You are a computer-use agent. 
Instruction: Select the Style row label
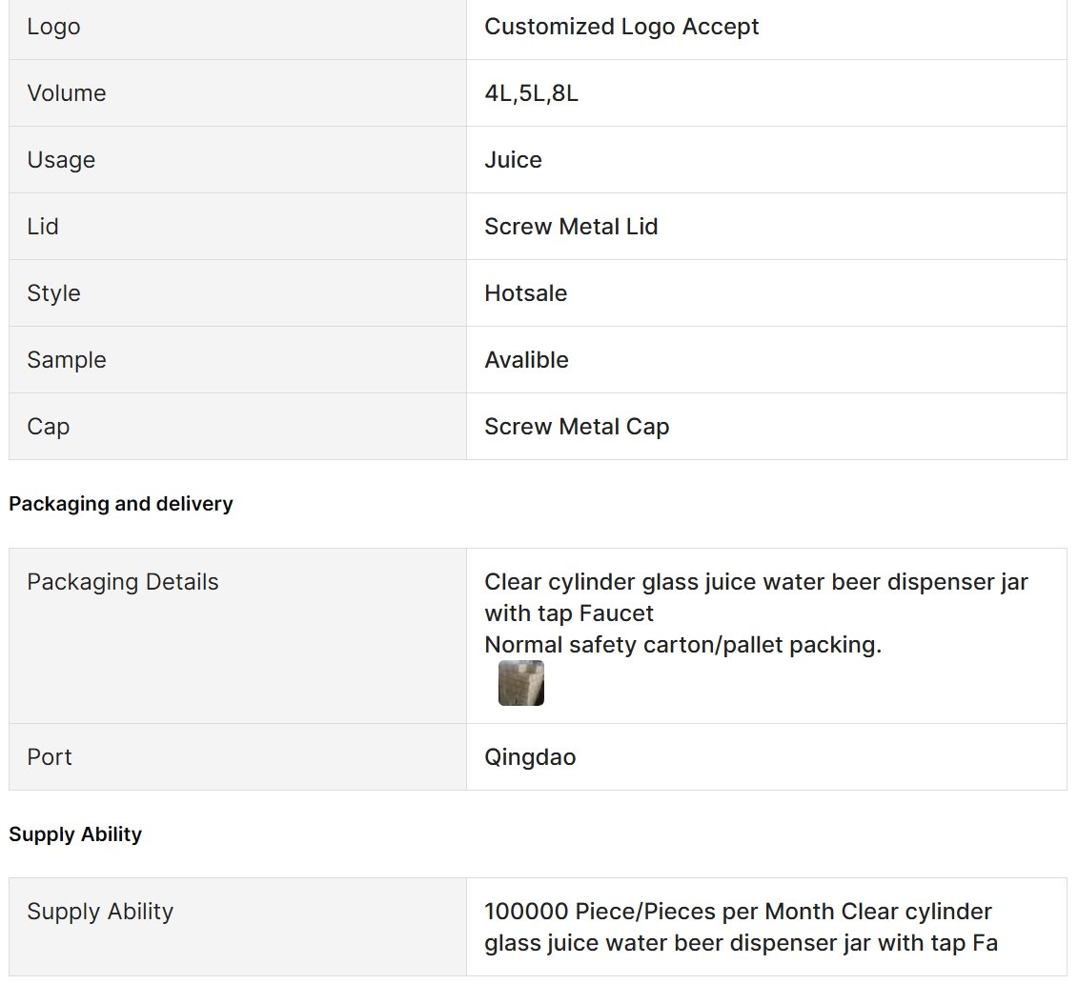[53, 293]
